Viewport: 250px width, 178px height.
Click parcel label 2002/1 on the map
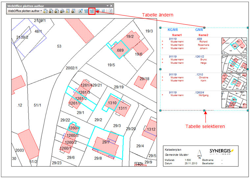pos(72,68)
